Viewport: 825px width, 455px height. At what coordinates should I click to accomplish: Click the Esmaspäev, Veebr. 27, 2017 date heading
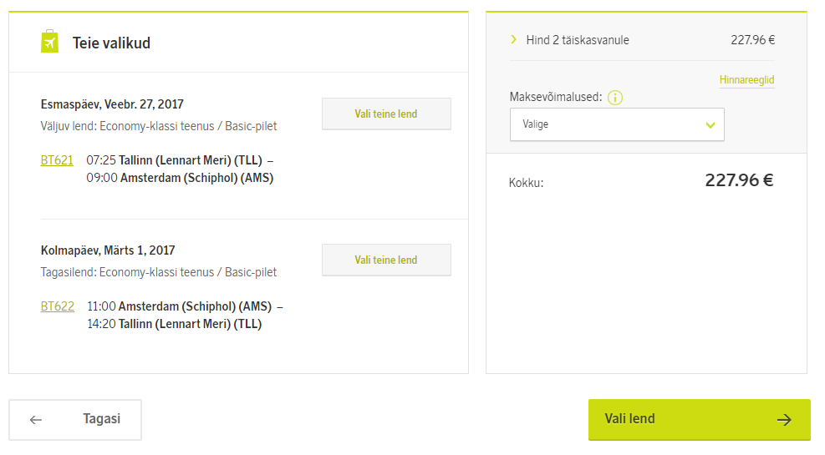point(112,104)
